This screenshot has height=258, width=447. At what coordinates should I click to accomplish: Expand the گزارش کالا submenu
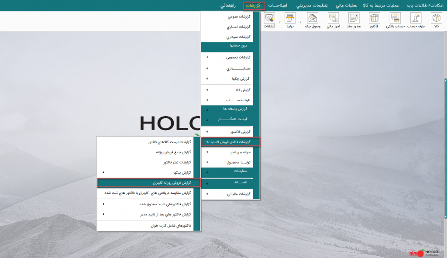[x=227, y=90]
